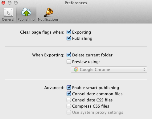
Task: Switch to the General tab label
Action: coord(8,19)
